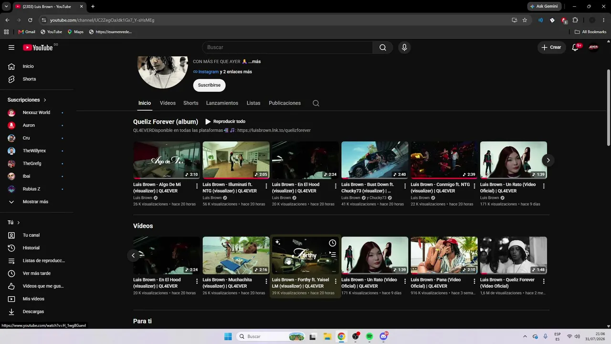Show next videos in Queliz Forever album row

[x=548, y=161]
